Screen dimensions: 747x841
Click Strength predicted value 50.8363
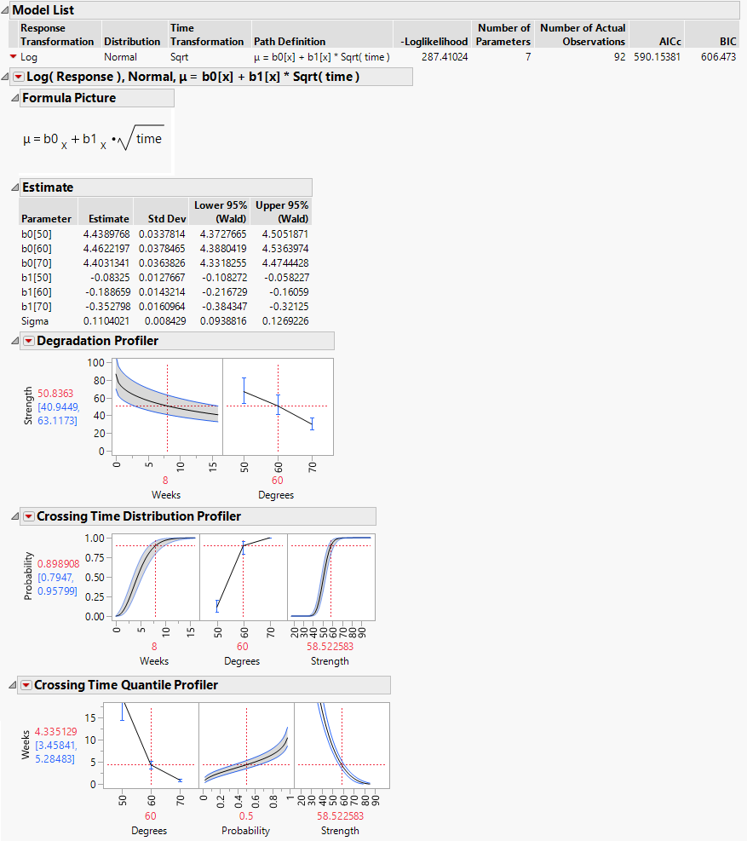coord(55,394)
